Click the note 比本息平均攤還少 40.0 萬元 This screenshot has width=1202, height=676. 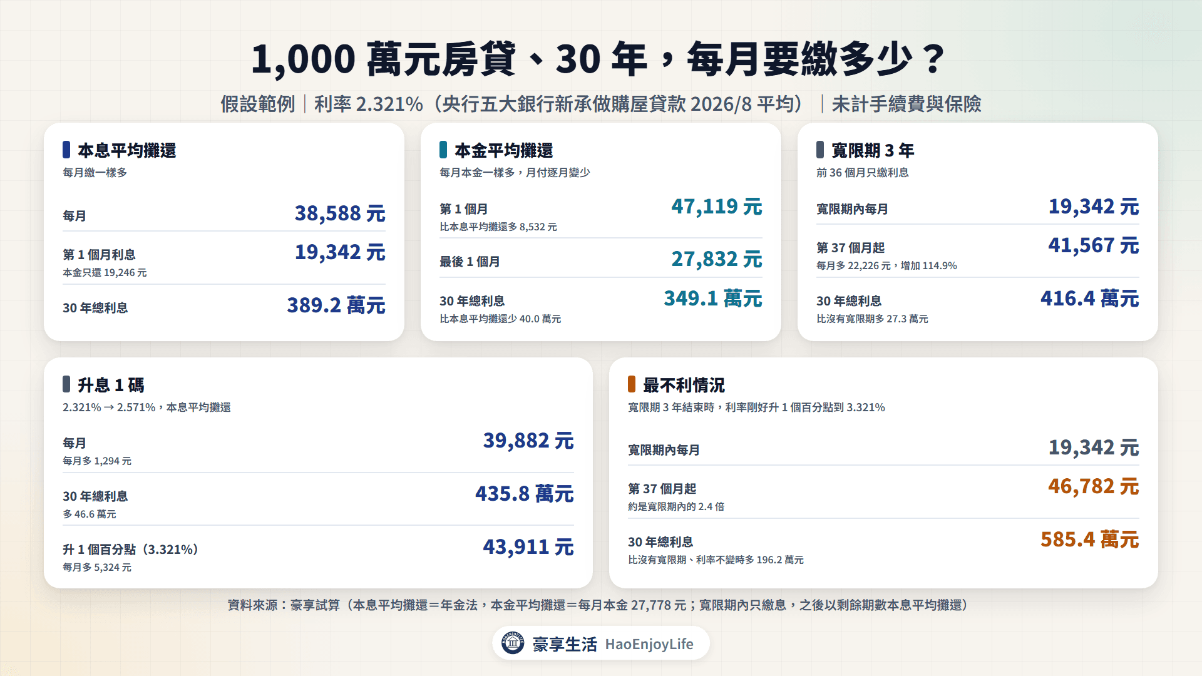[500, 319]
